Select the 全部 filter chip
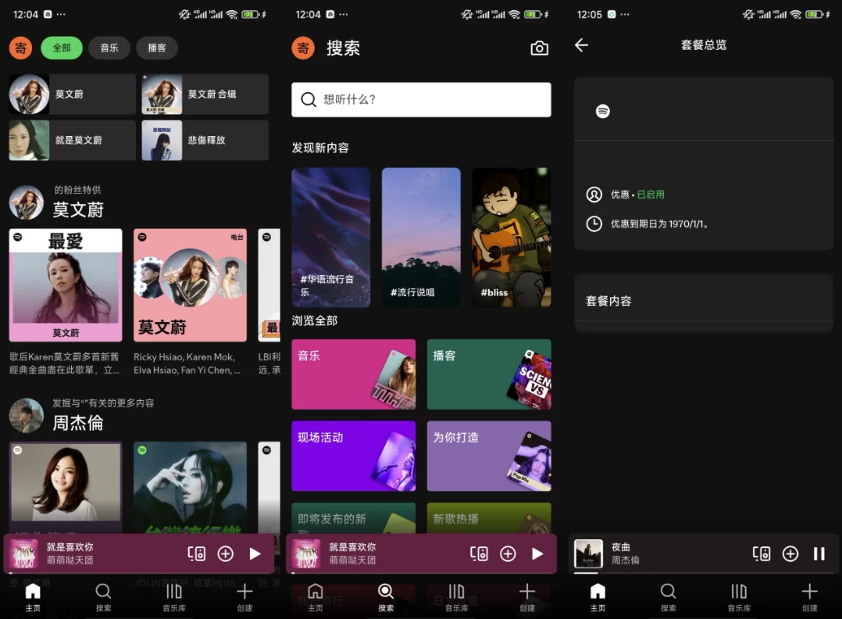The width and height of the screenshot is (842, 619). [62, 48]
